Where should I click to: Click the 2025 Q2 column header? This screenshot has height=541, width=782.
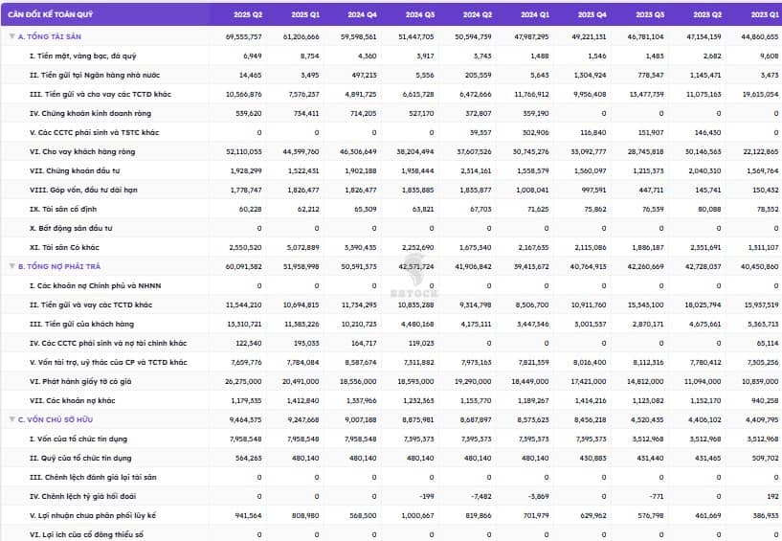pyautogui.click(x=247, y=14)
